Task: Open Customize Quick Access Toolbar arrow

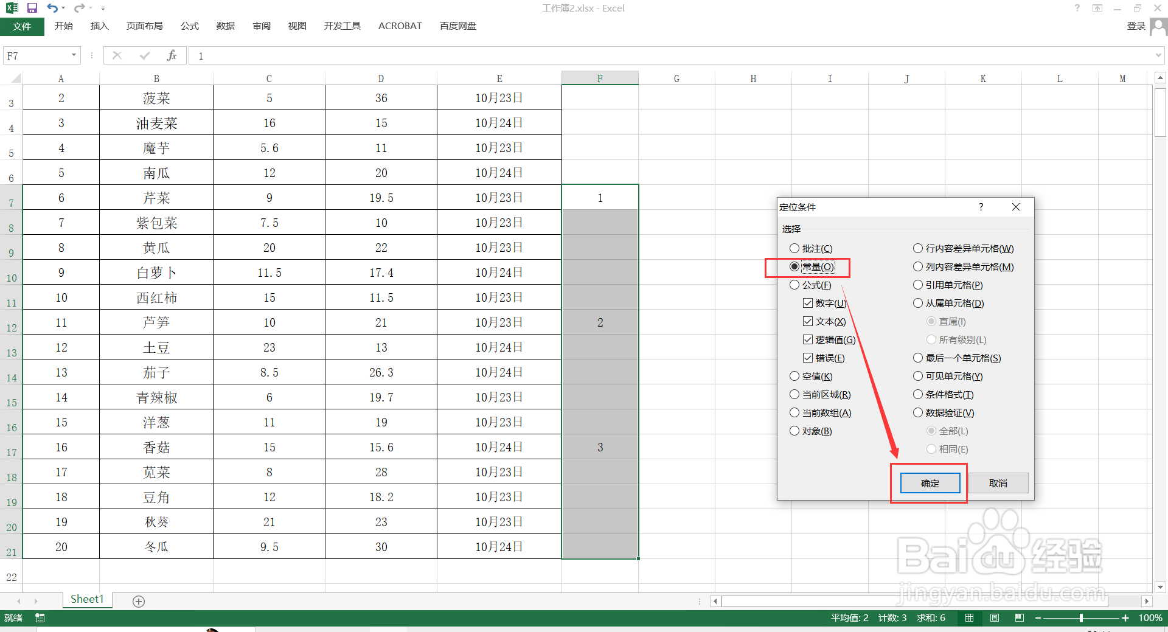Action: pyautogui.click(x=103, y=9)
